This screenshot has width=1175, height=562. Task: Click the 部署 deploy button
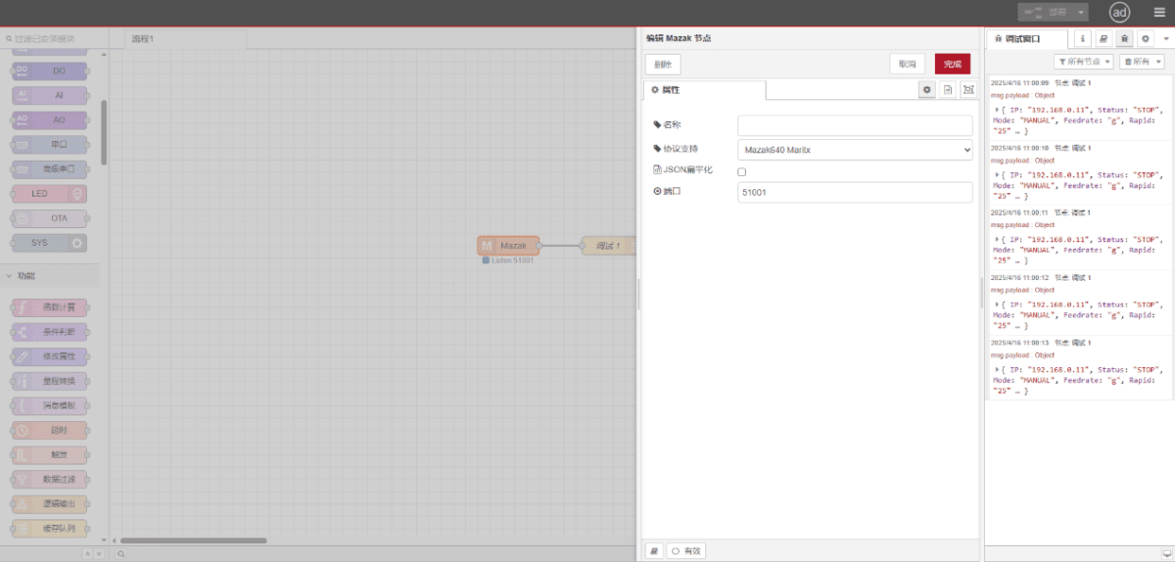click(1046, 12)
